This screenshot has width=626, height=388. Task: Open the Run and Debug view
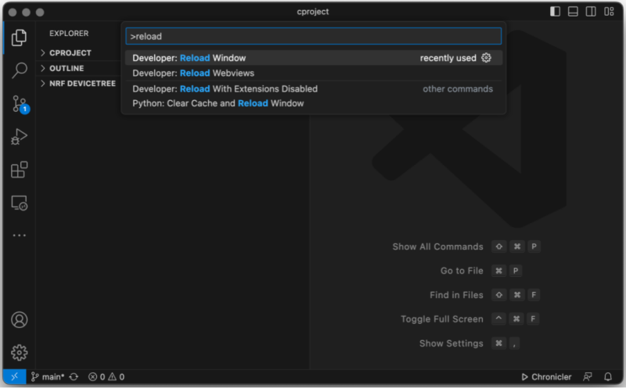click(20, 137)
